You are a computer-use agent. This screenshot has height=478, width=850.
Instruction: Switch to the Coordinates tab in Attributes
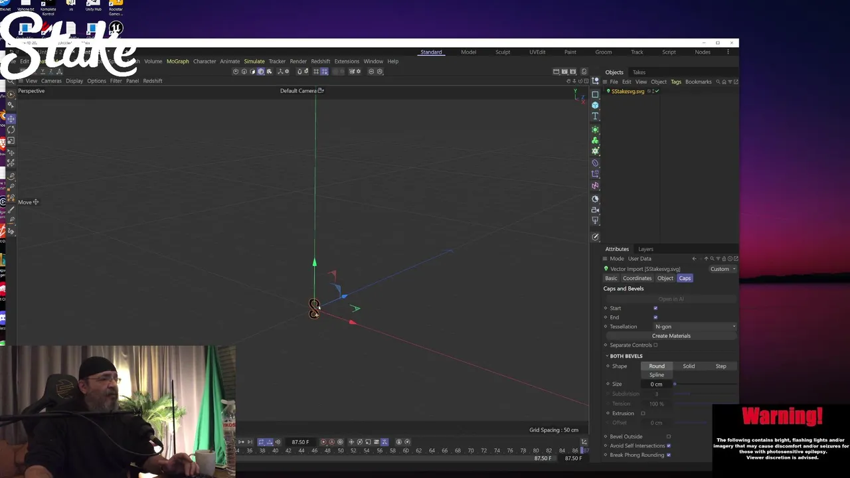point(637,278)
